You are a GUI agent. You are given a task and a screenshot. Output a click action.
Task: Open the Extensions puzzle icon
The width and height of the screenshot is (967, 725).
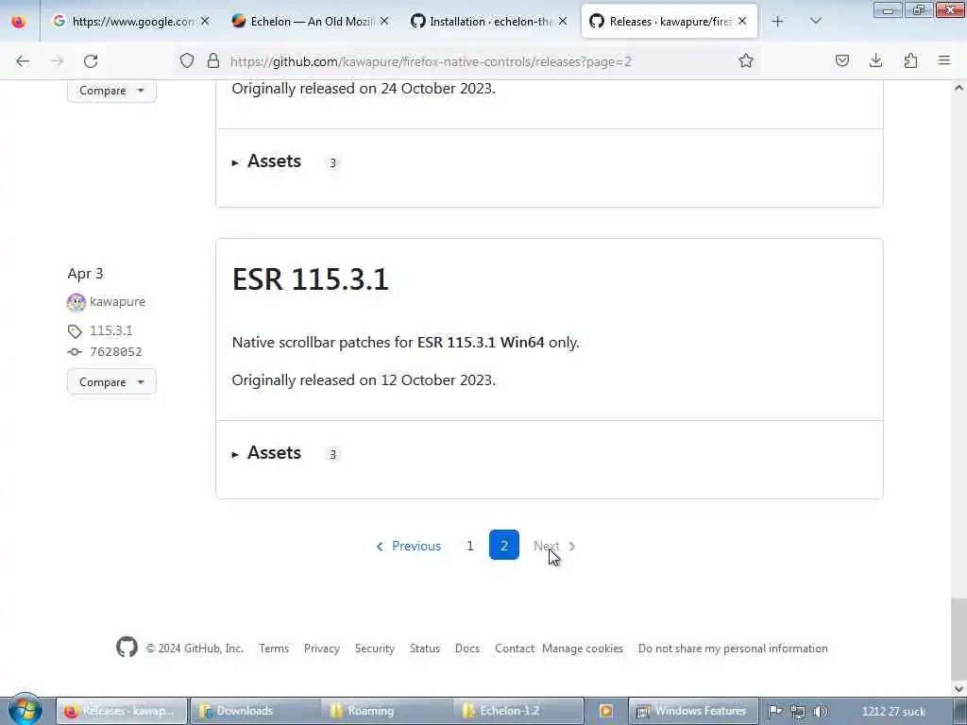click(910, 60)
